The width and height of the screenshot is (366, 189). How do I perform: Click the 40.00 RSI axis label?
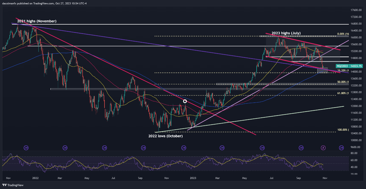(x=354, y=167)
